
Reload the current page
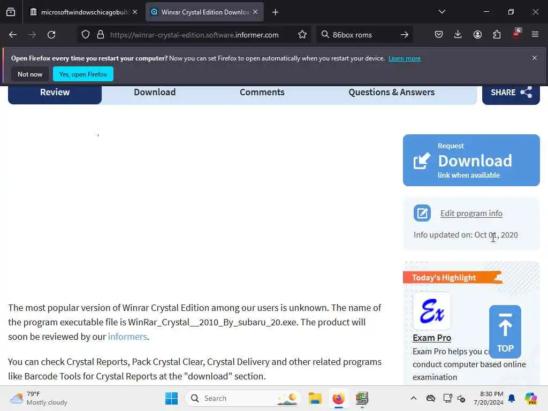[x=51, y=35]
